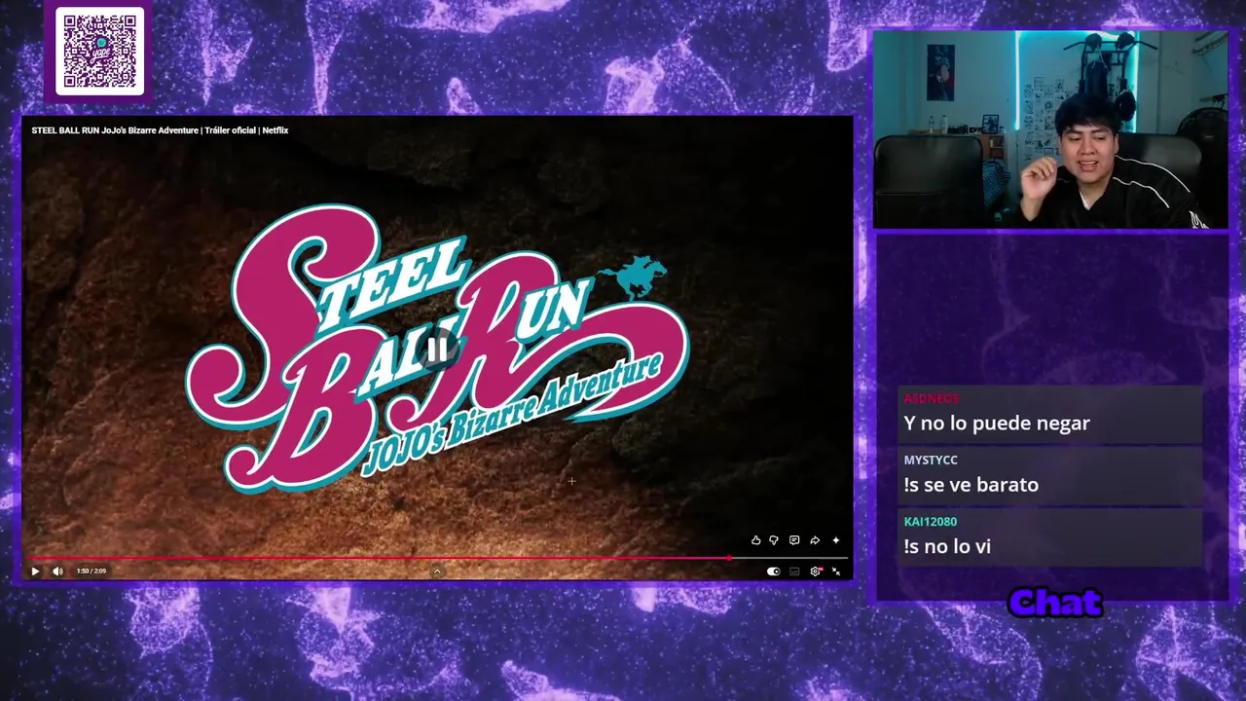The width and height of the screenshot is (1246, 701).
Task: Expand the chevron-up button below the video
Action: (437, 572)
